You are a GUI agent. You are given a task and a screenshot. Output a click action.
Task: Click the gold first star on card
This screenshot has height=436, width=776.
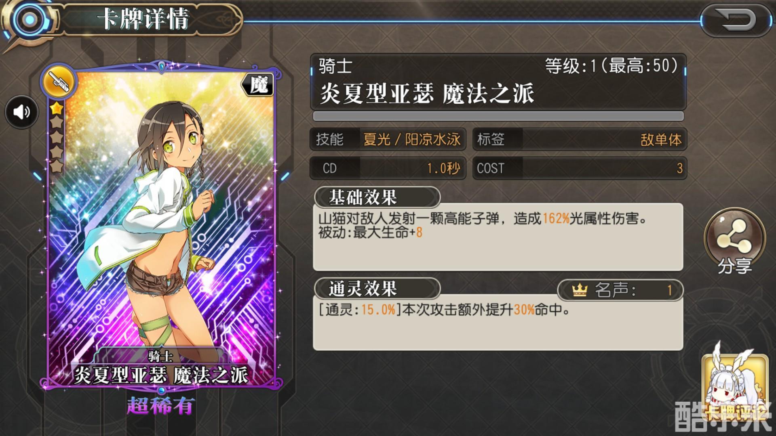(x=57, y=108)
